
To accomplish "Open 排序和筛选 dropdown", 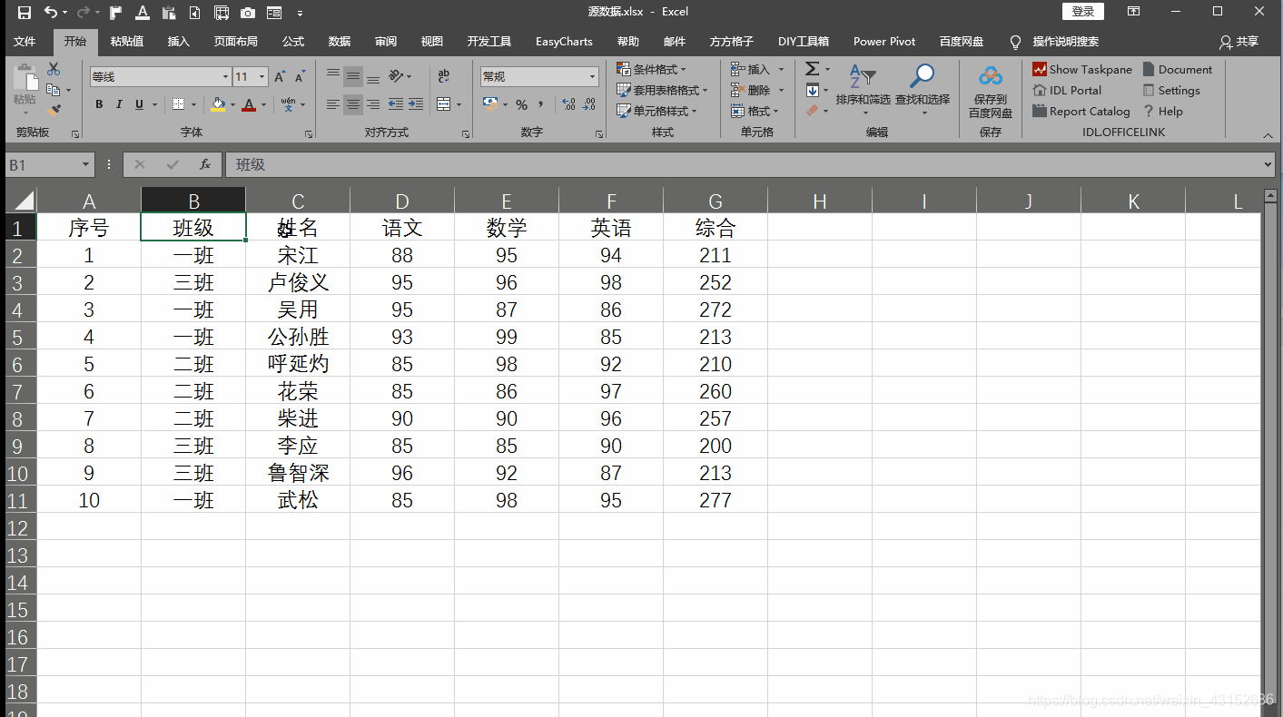I will pos(863,89).
